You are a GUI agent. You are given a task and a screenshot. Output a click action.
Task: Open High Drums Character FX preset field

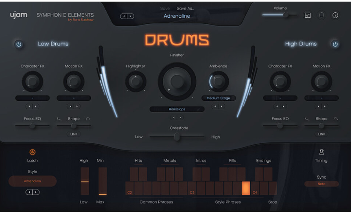click(280, 98)
